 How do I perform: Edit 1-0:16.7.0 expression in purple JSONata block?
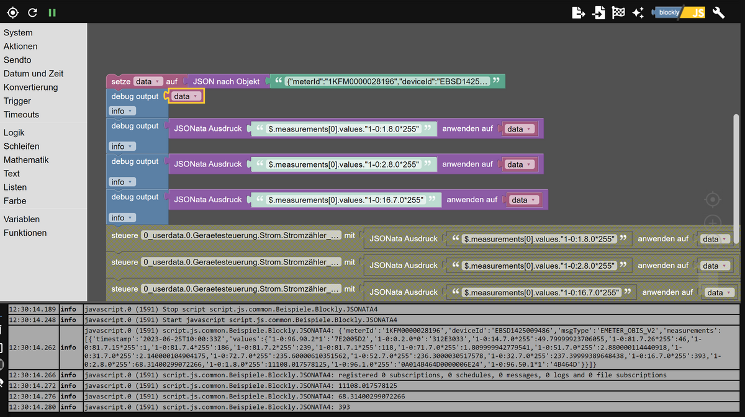click(x=346, y=200)
